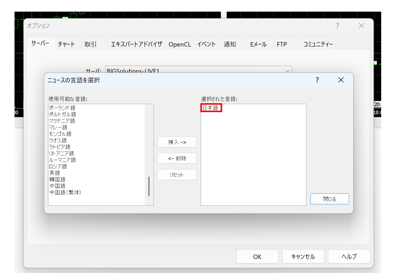Confirm settings with the OK button
Image resolution: width=397 pixels, height=279 pixels.
pyautogui.click(x=257, y=256)
